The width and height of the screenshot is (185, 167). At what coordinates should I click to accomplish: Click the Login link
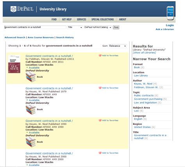170,25
